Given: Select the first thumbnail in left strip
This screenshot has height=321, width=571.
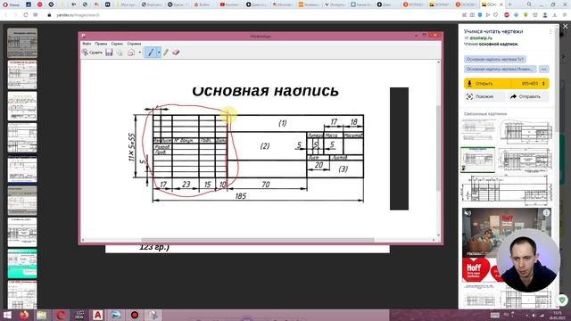Looking at the screenshot, I should tap(22, 43).
